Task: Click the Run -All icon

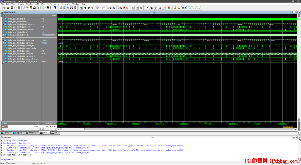Action: (121, 8)
